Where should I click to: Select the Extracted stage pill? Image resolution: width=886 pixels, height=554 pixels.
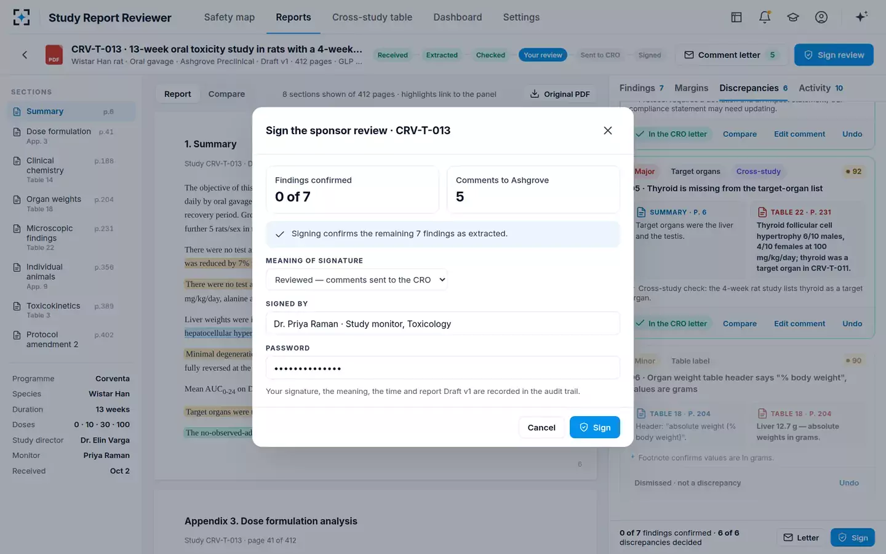pos(442,55)
